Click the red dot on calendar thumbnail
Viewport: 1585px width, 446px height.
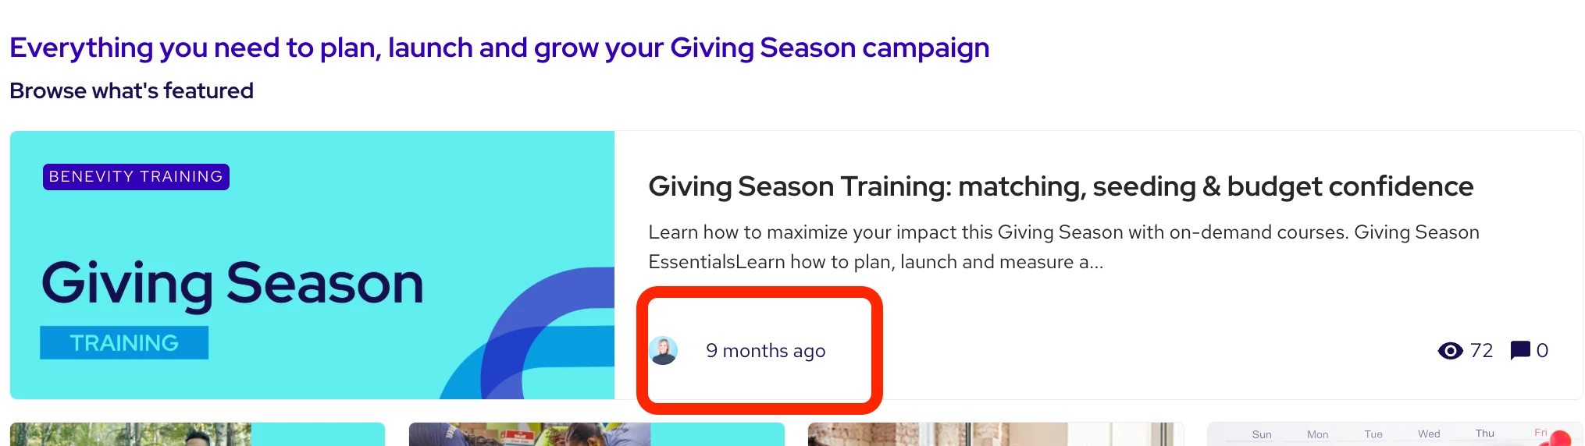1559,438
